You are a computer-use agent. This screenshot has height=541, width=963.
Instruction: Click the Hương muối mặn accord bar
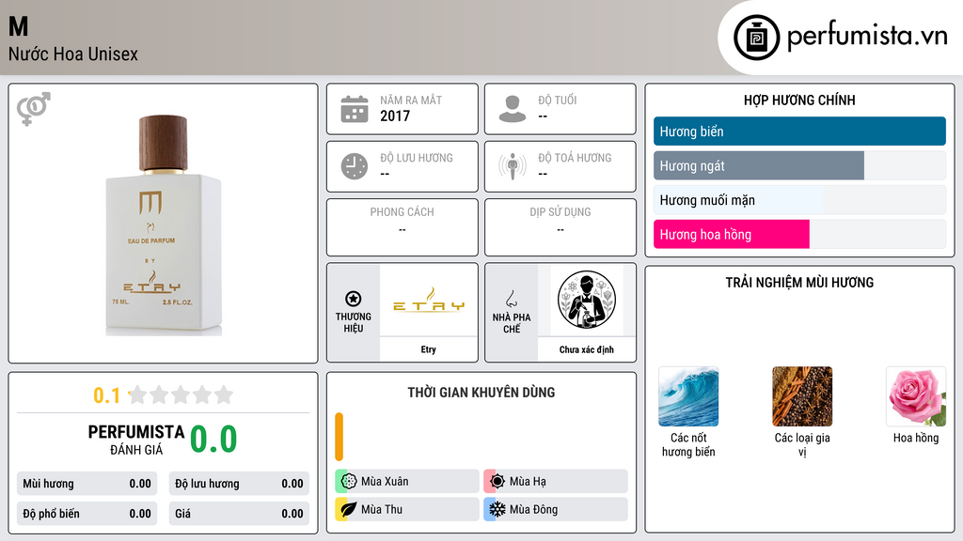tap(799, 200)
